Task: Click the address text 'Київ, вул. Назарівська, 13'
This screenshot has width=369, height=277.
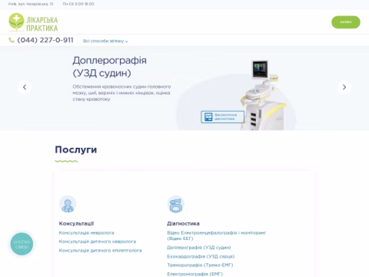Action: (x=31, y=4)
